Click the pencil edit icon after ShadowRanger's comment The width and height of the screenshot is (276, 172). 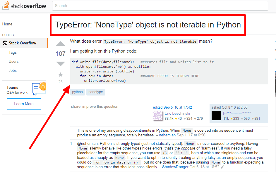coord(222,167)
